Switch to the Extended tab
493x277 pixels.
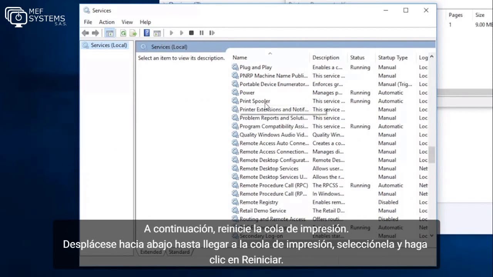151,252
